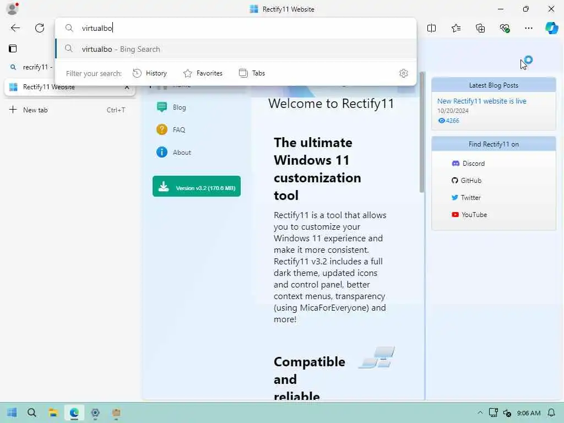564x423 pixels.
Task: Click the 'Welcome to Rectify11' heading
Action: [331, 104]
